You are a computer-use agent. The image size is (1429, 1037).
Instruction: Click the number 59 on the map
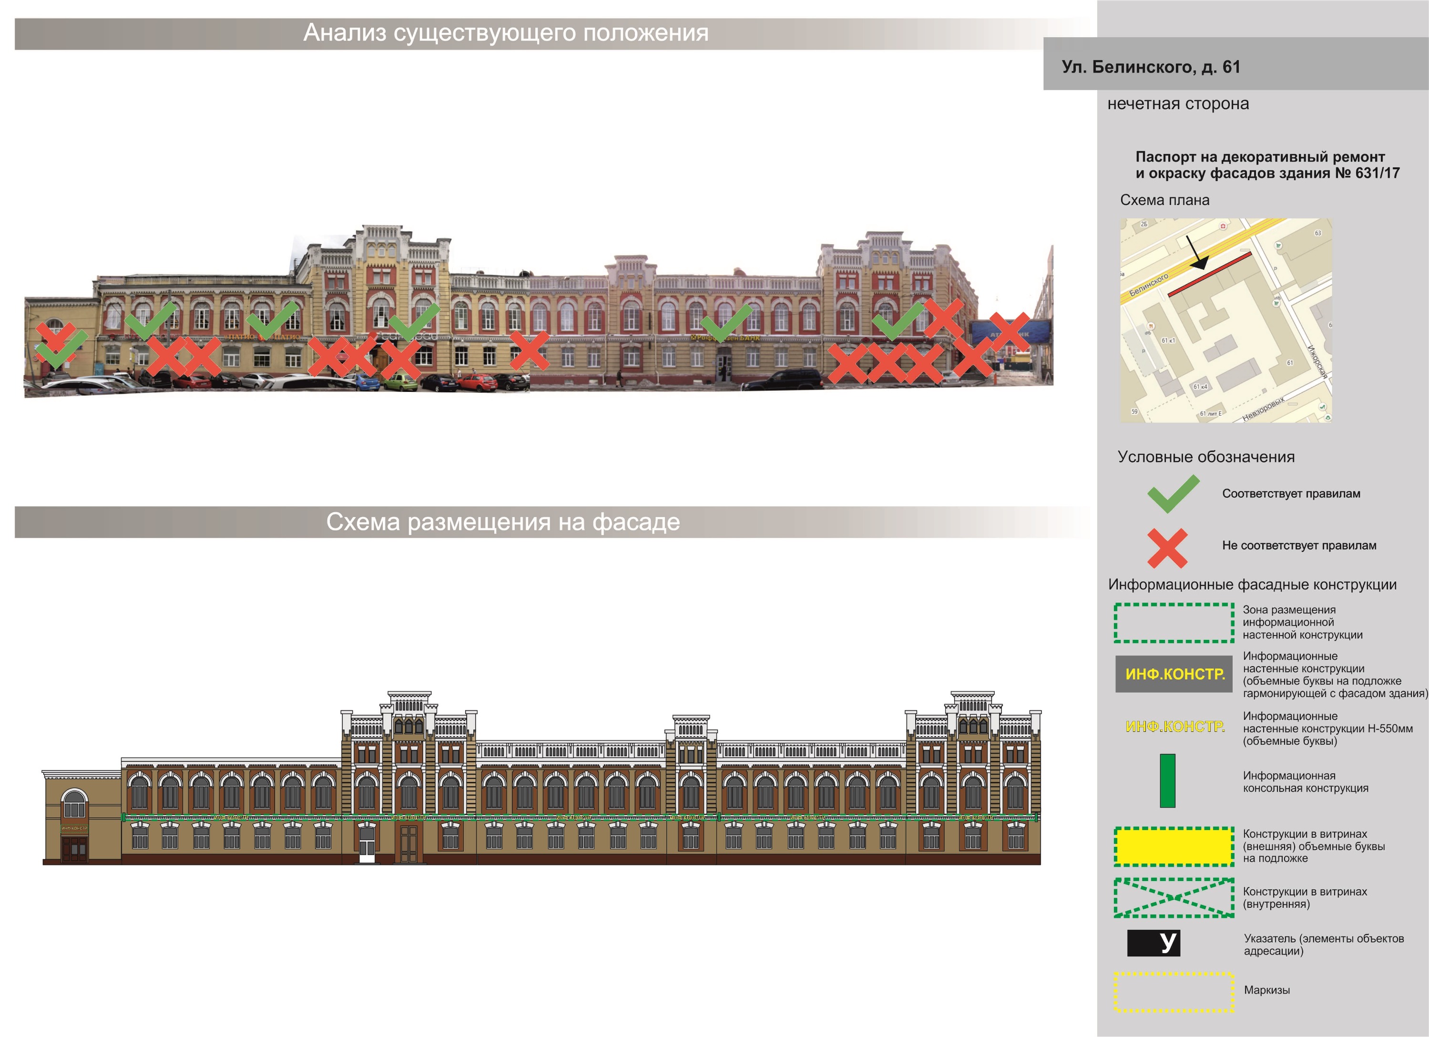point(1134,411)
